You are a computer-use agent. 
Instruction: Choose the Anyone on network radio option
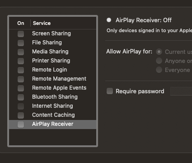pos(159,61)
